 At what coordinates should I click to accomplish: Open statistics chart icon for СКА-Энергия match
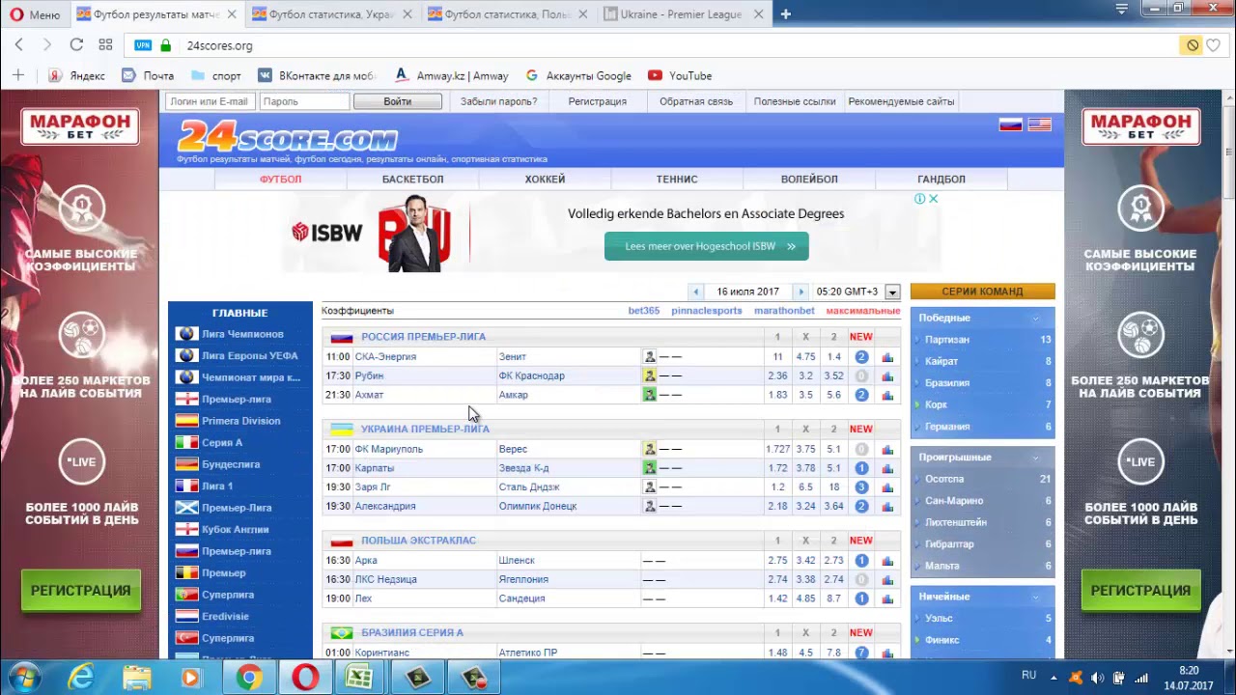(887, 357)
